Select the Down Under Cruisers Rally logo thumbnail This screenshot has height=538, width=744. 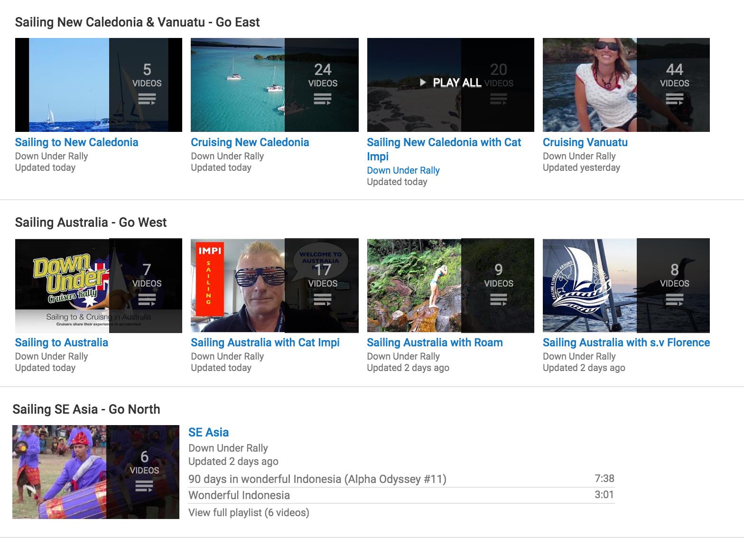coord(99,285)
